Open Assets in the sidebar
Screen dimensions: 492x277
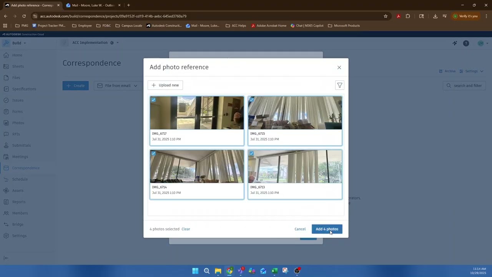coord(18,190)
